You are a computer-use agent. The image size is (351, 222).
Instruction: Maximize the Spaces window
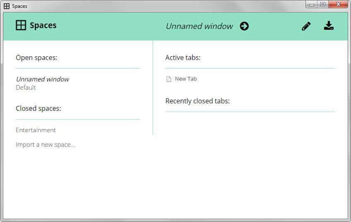pos(323,5)
